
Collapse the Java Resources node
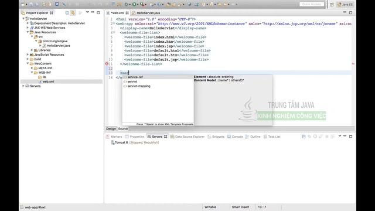(28, 32)
